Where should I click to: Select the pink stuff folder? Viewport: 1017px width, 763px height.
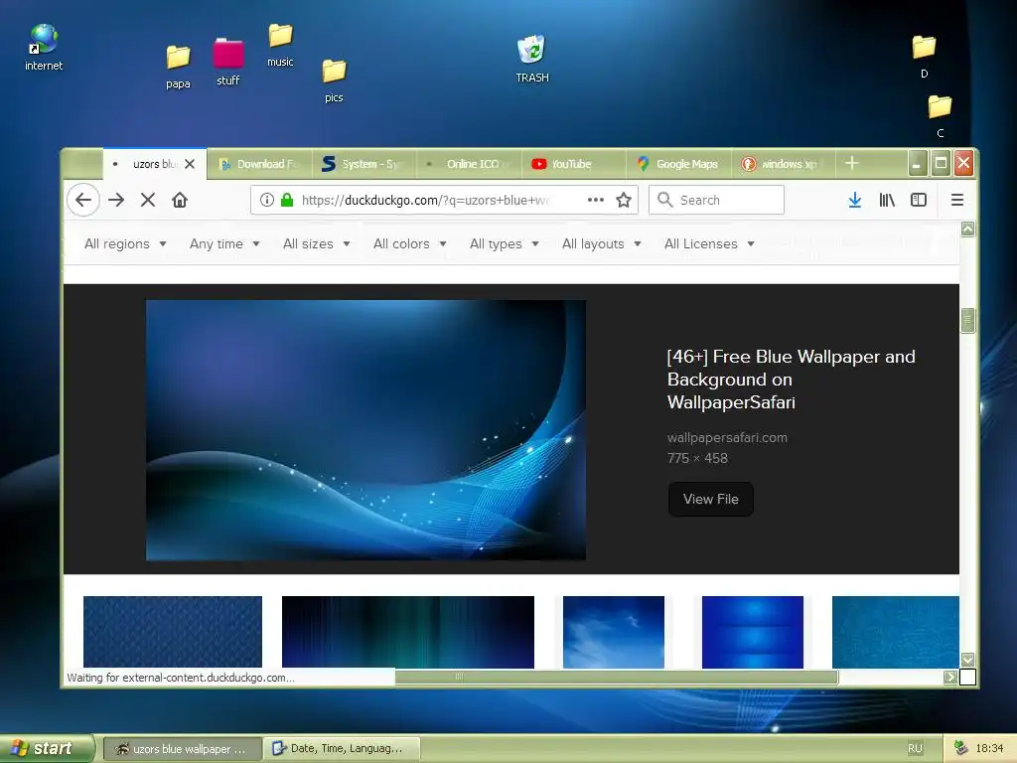(228, 62)
